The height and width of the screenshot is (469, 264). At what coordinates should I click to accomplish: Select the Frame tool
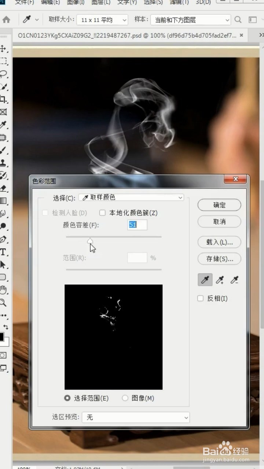[3, 112]
